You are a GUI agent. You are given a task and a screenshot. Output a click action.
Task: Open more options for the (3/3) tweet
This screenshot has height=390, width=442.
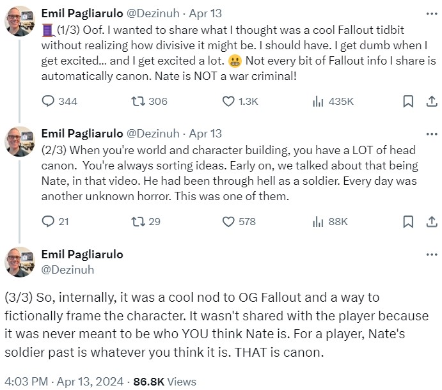[431, 254]
